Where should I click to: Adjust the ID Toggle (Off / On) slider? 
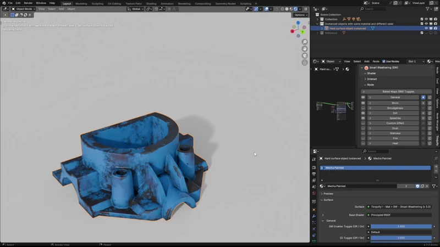[x=401, y=238]
